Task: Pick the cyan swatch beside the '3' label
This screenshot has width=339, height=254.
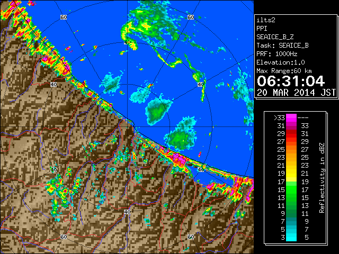Action: click(x=291, y=237)
